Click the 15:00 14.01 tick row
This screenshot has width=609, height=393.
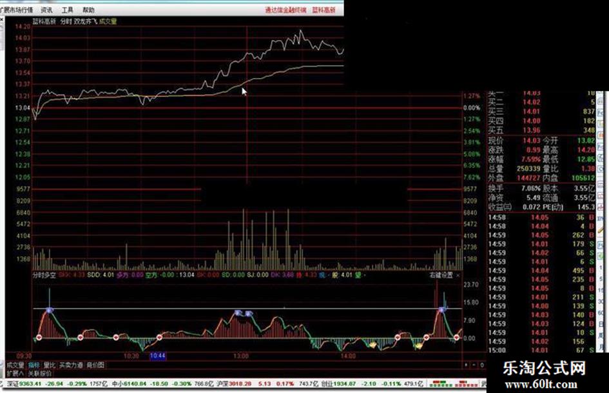tap(541, 350)
